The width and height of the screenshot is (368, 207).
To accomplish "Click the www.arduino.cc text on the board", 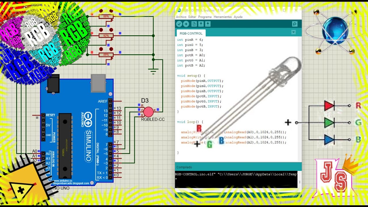I will pyautogui.click(x=62, y=181).
